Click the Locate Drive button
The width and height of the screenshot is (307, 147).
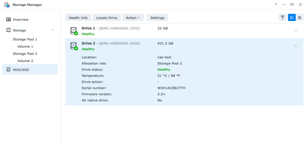[107, 18]
